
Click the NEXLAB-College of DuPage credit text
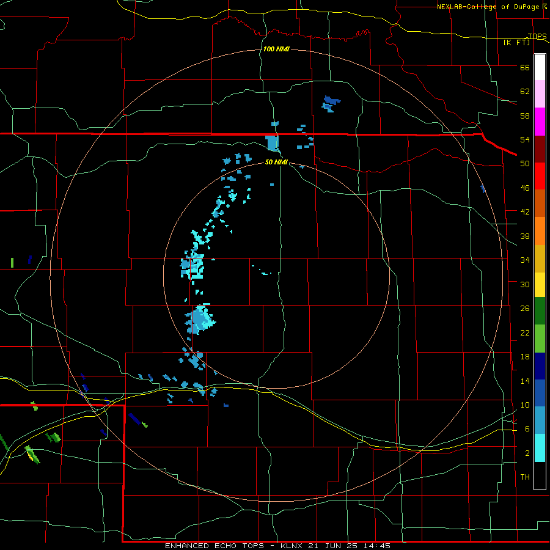[488, 7]
